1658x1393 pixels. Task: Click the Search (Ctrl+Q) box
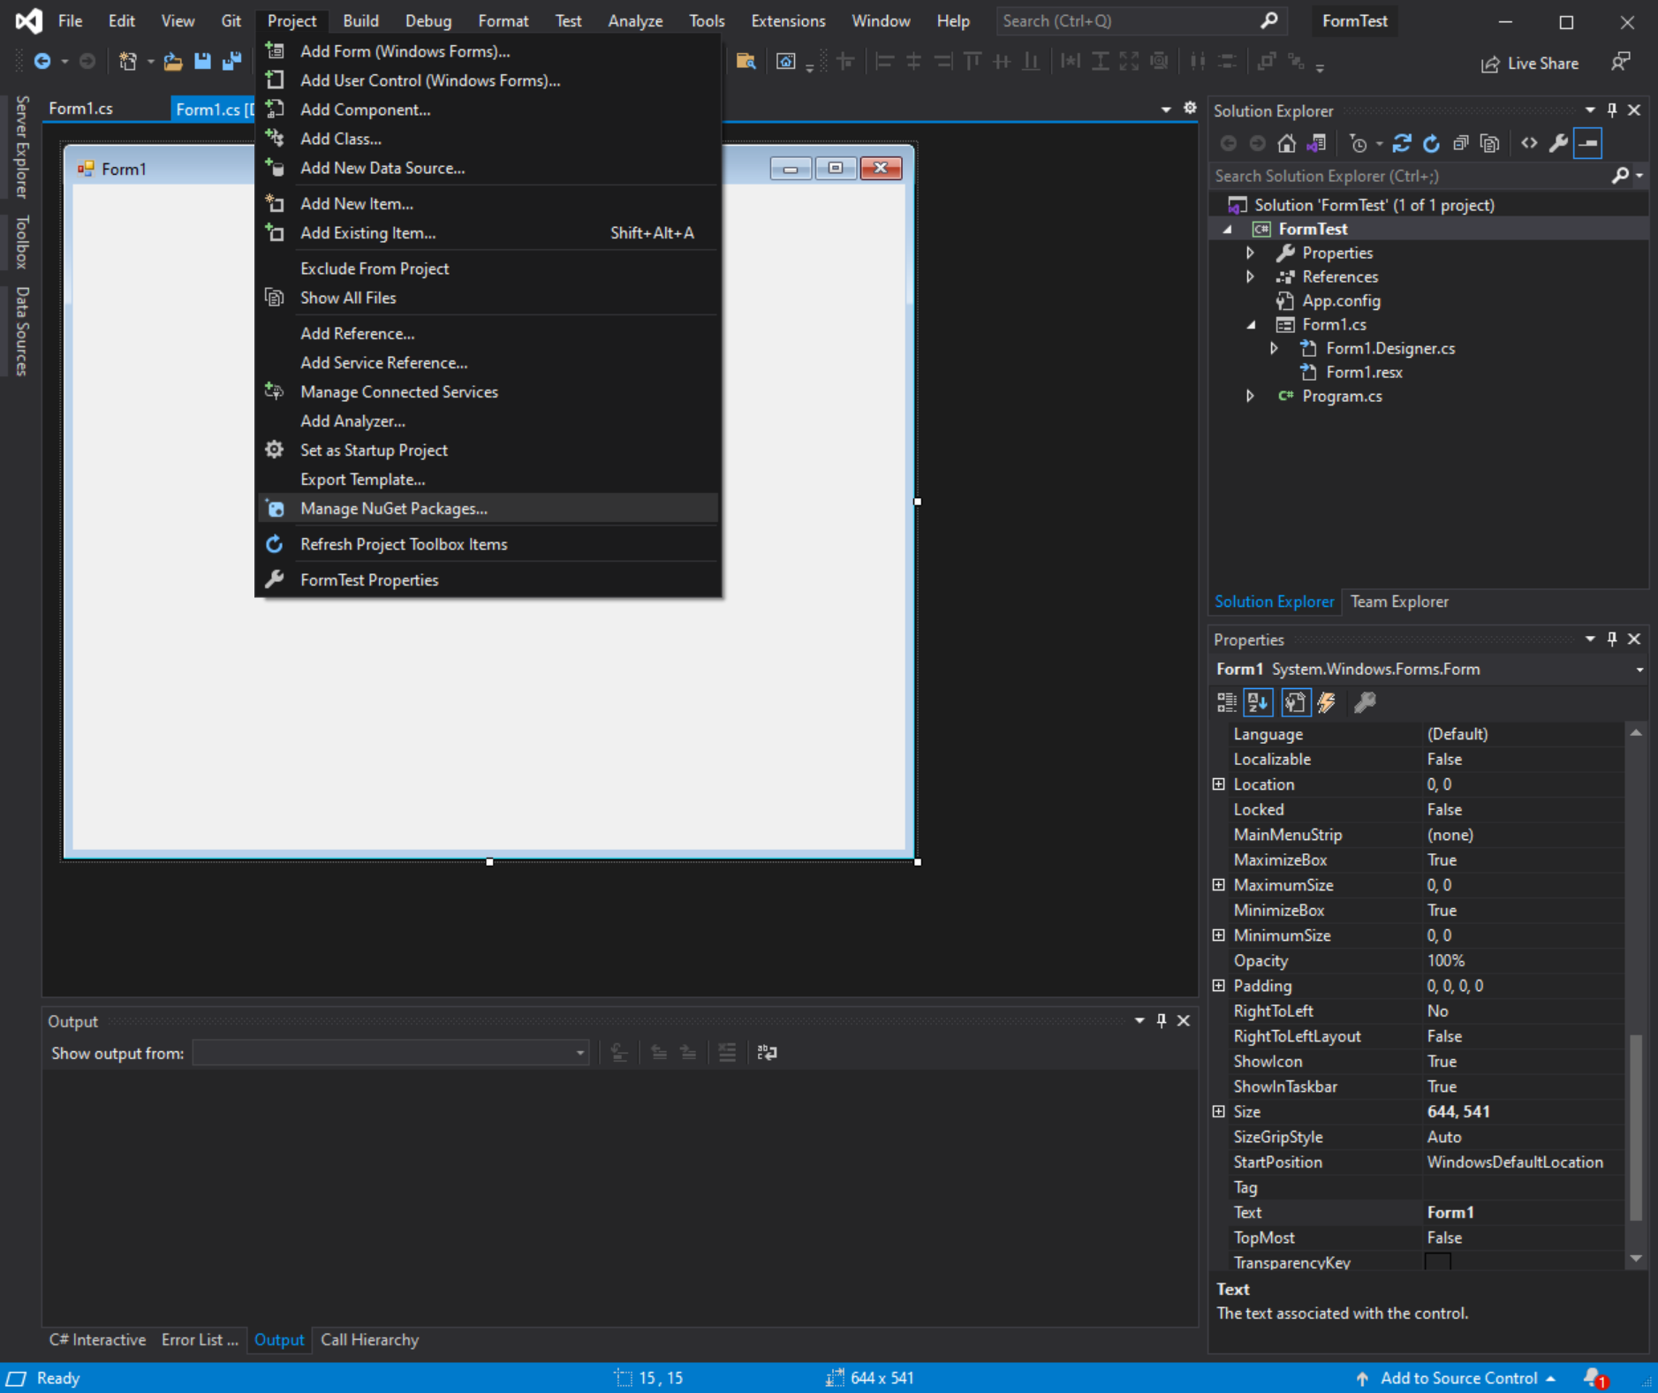tap(1140, 20)
